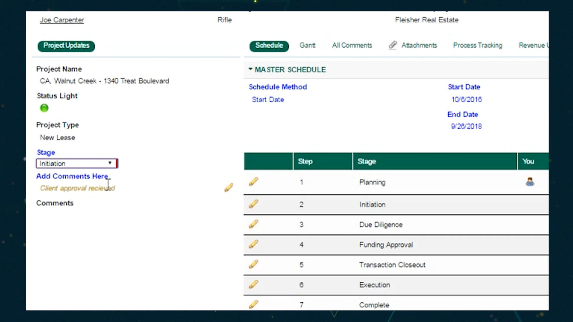Collapse the Master Schedule section
The image size is (573, 322).
pos(250,69)
